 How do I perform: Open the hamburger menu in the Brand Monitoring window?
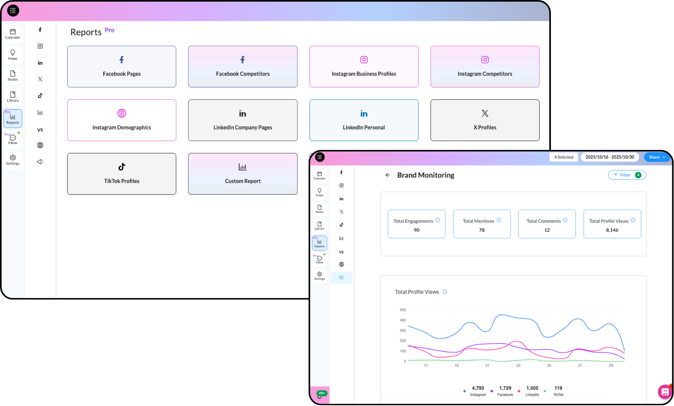[320, 157]
